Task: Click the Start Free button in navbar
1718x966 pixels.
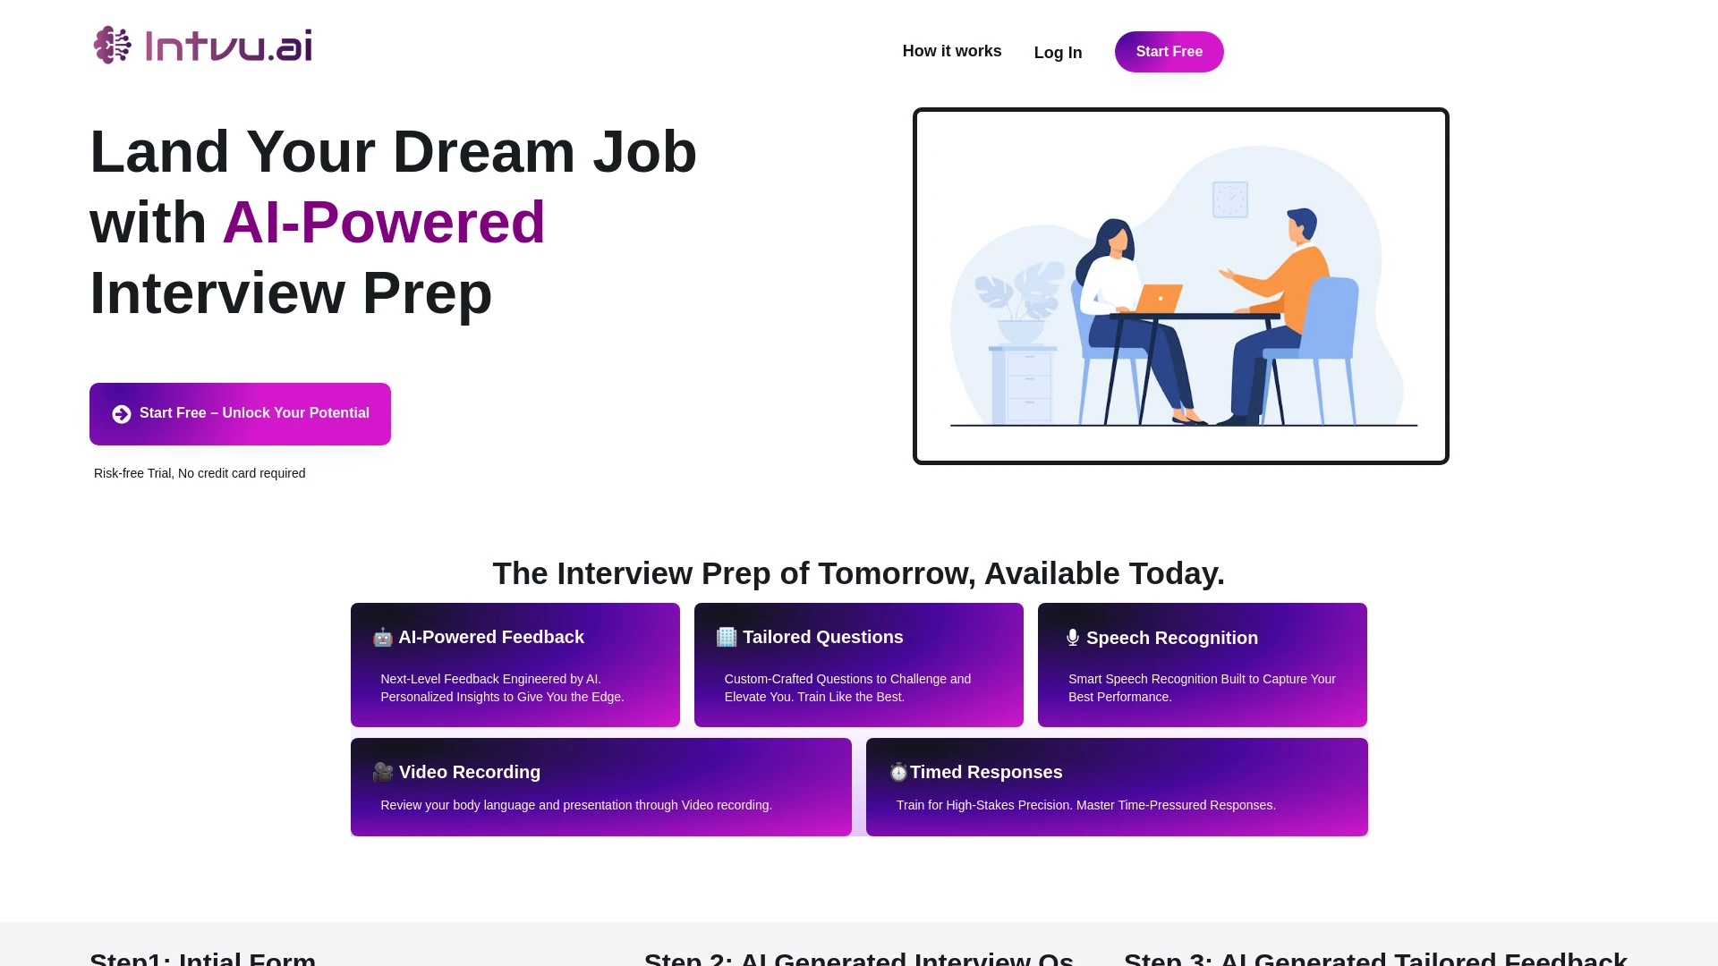Action: pos(1169,52)
